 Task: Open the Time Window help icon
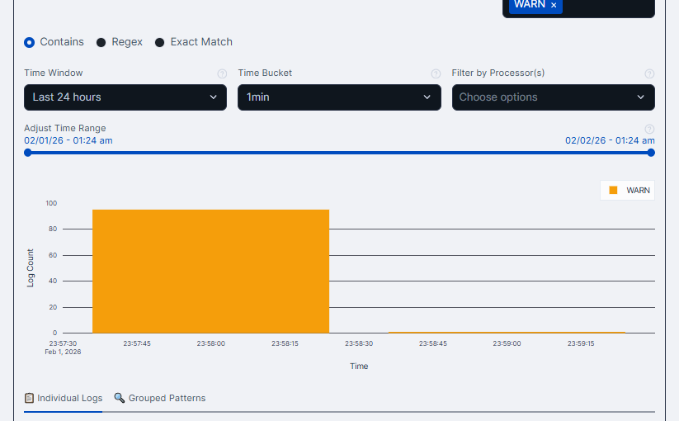[222, 73]
